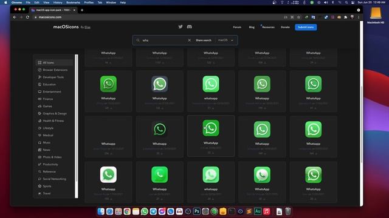Screen dimensions: 389x218
Task: Open Music app from the Dock
Action: point(266,211)
